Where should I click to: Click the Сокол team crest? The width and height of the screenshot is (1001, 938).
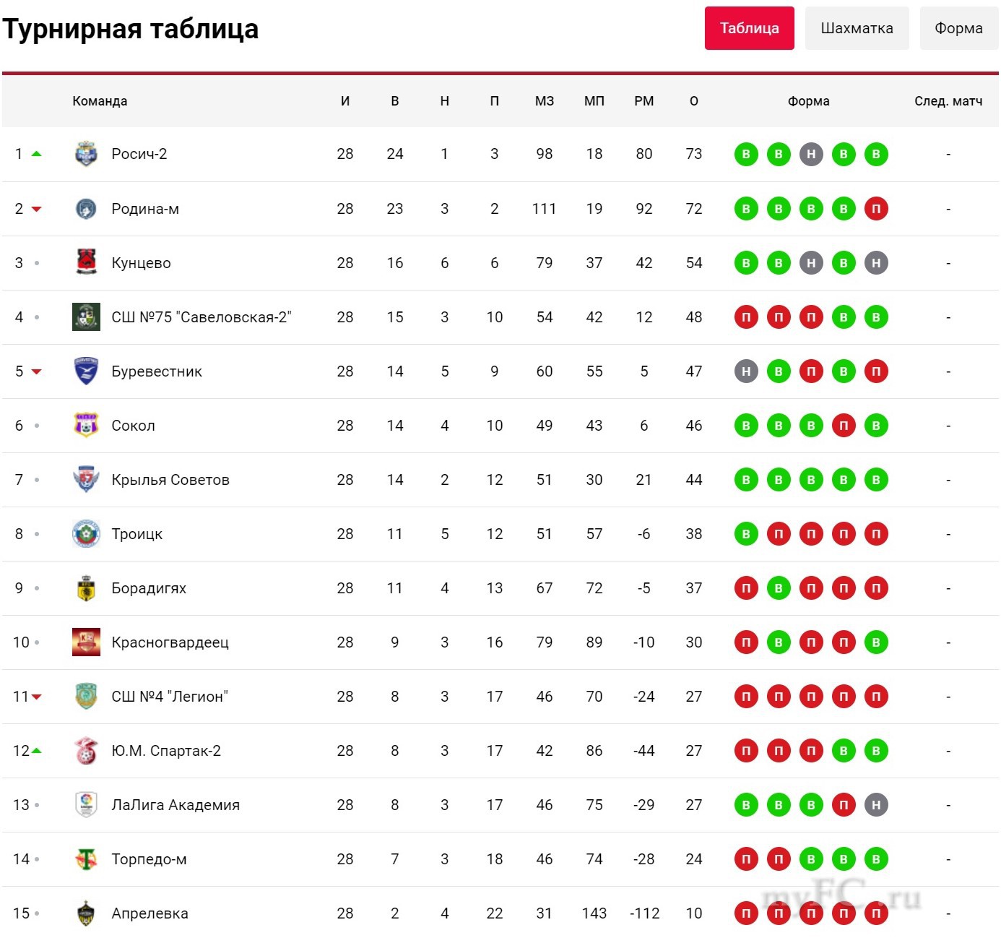[86, 425]
